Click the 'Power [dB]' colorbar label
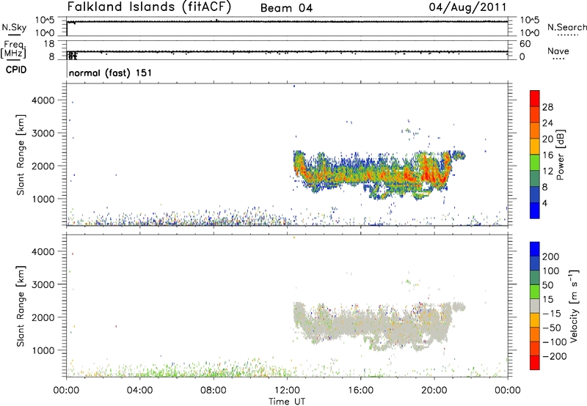The image size is (587, 406). click(560, 155)
